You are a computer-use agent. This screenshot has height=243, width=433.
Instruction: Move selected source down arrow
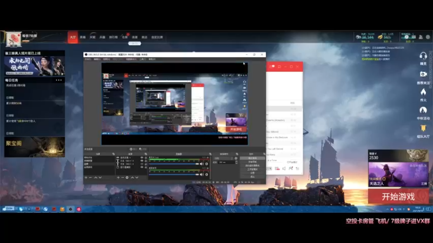(x=137, y=178)
